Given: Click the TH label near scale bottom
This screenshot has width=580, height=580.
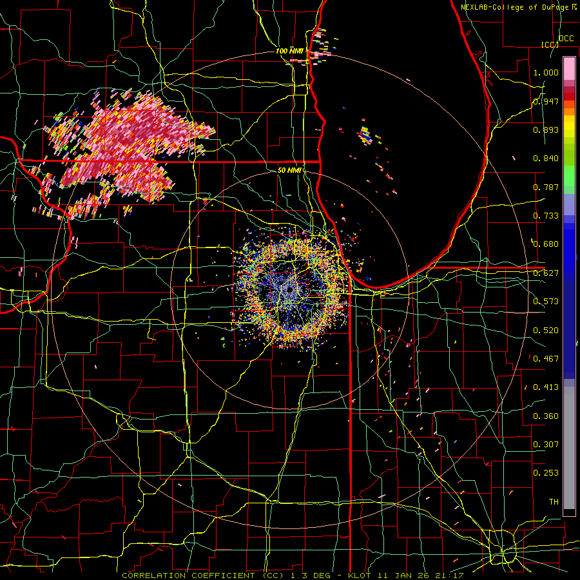Looking at the screenshot, I should point(554,502).
